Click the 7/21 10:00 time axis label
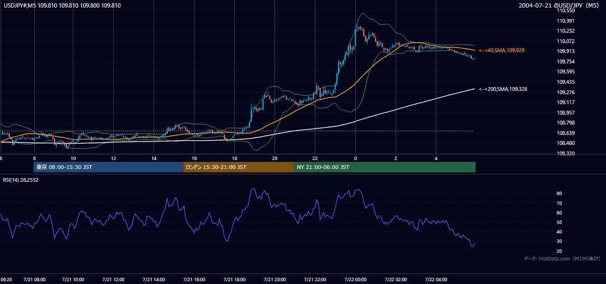Image resolution: width=606 pixels, height=284 pixels. [73, 280]
